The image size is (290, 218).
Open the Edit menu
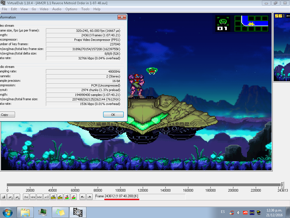coord(14,9)
